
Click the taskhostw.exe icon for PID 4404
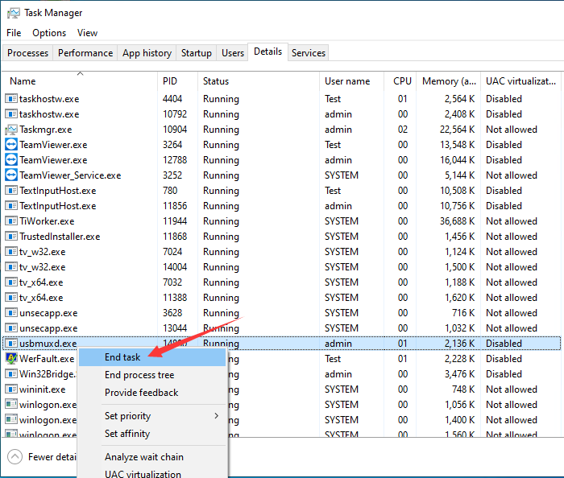[11, 98]
